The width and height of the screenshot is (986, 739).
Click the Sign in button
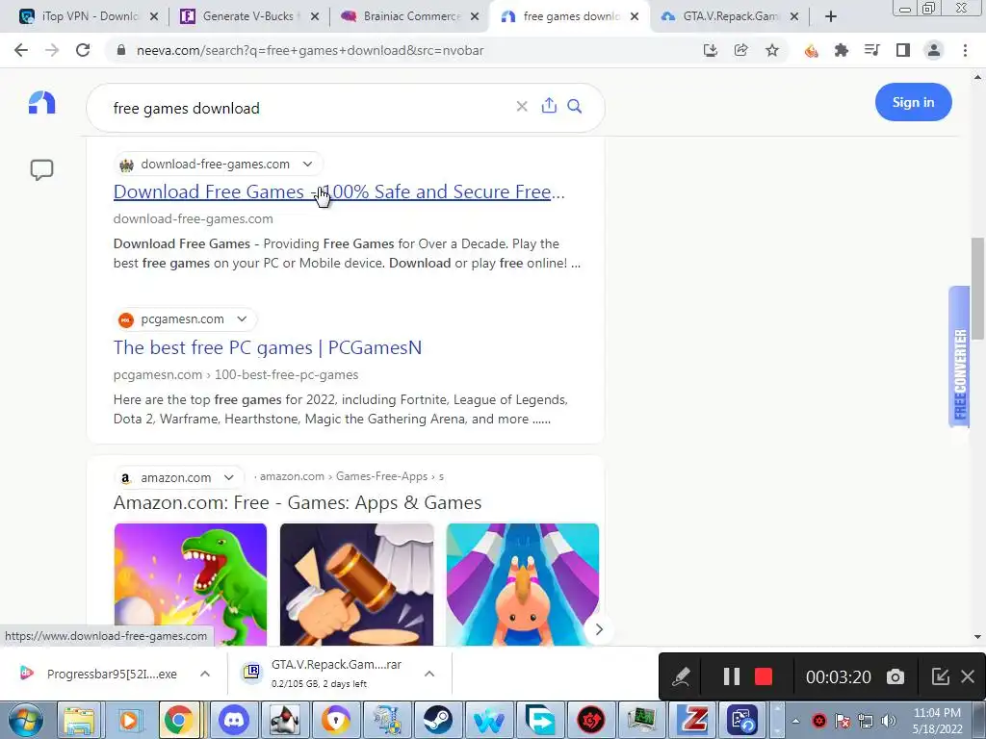coord(913,102)
